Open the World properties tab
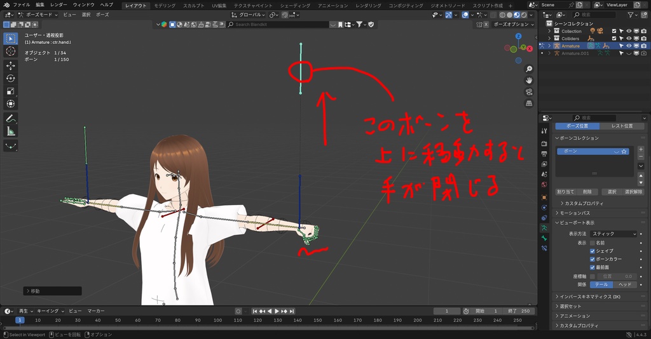The image size is (651, 339). point(544,185)
